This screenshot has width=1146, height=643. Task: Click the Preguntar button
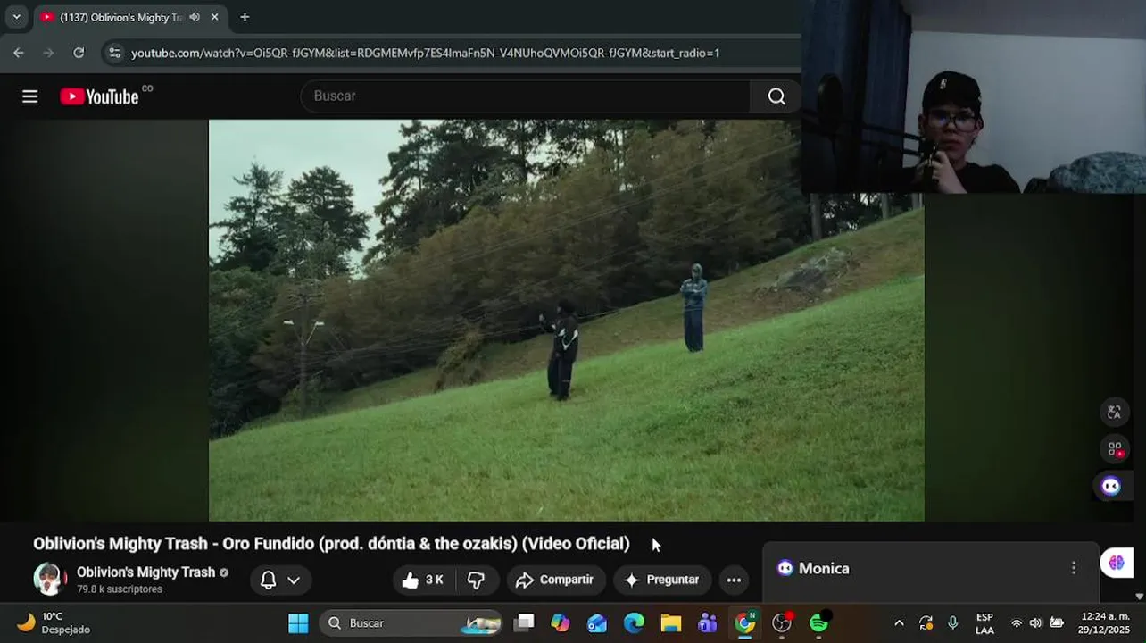(661, 580)
